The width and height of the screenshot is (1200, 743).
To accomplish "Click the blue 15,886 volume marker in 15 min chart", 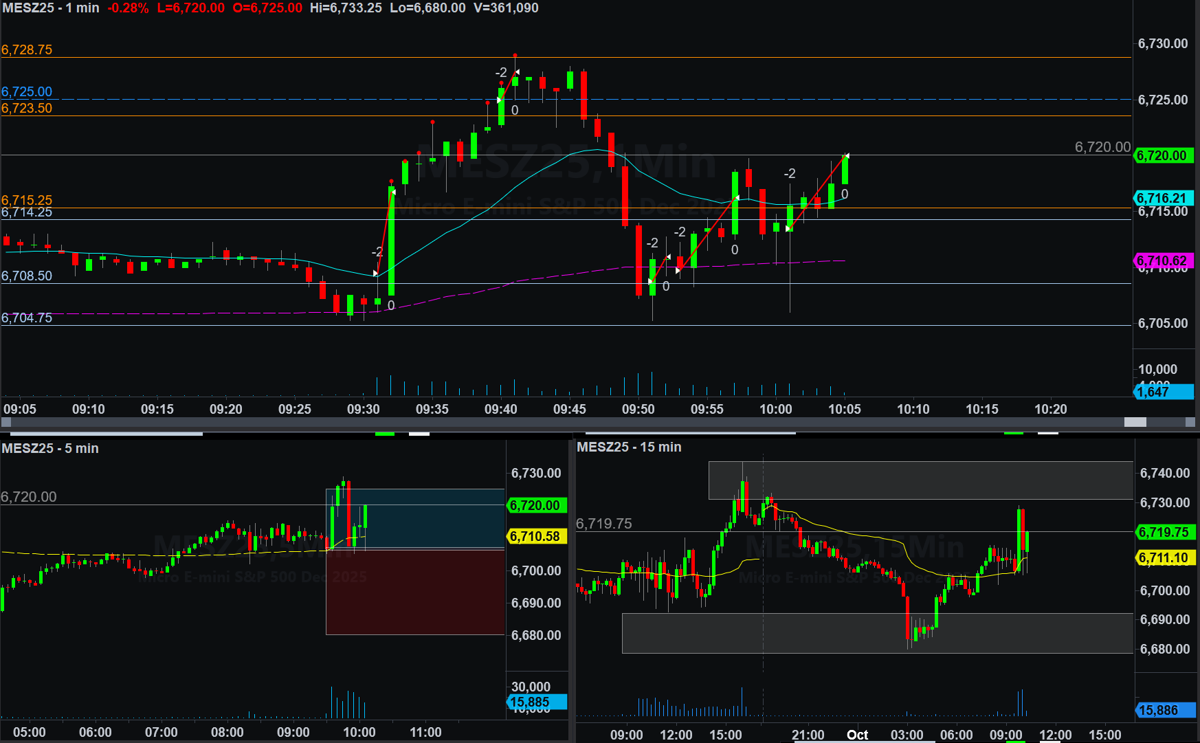I will (x=1165, y=710).
